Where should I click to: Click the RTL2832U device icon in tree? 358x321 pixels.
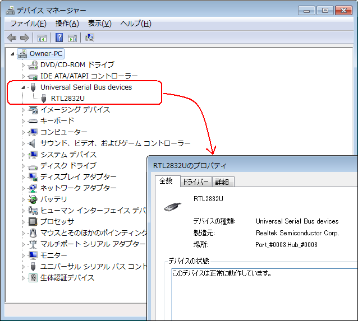pyautogui.click(x=44, y=99)
